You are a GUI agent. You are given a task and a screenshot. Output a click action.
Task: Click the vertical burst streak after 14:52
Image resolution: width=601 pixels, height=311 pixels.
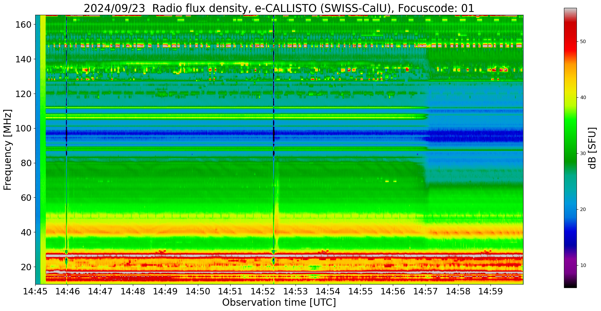(x=274, y=150)
